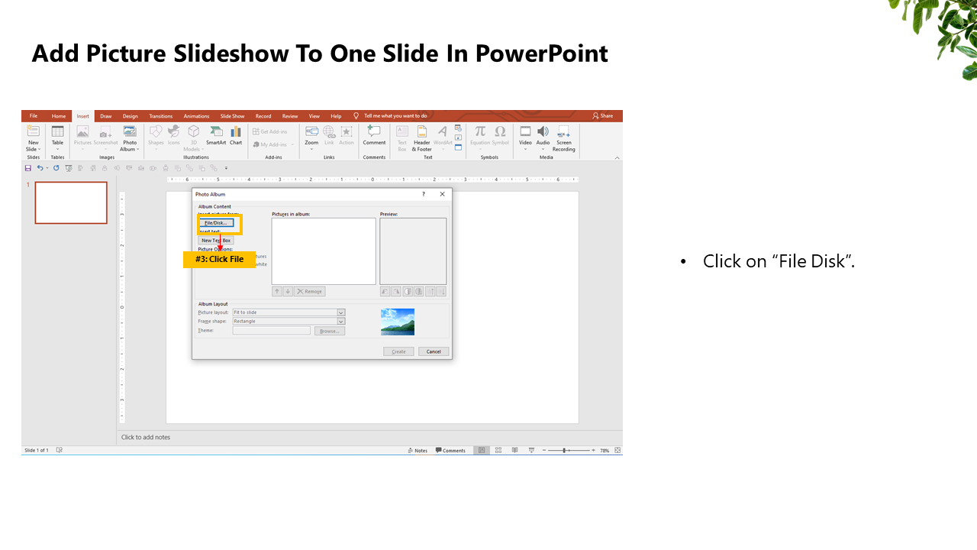Toggle Comments pane from status bar
Viewport: 977px width, 550px height.
point(450,451)
